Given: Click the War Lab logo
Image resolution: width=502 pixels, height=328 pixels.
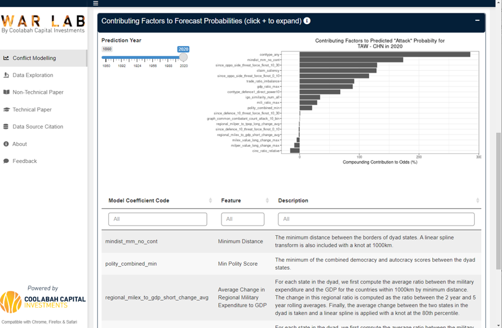Looking at the screenshot, I should (43, 24).
